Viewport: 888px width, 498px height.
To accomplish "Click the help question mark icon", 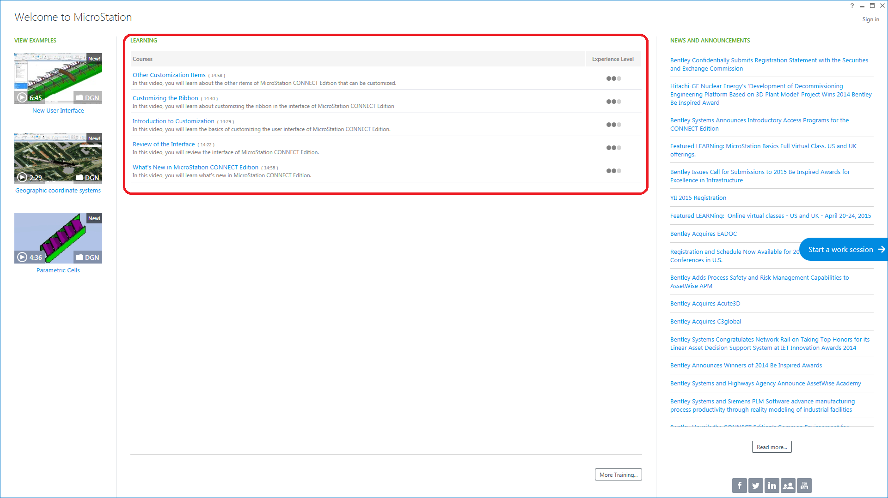I will click(852, 6).
